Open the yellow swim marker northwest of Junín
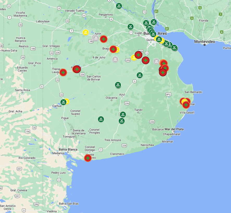The image size is (231, 213). [x=86, y=32]
